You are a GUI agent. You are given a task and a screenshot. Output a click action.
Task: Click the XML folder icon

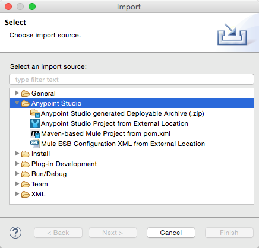tap(26, 194)
